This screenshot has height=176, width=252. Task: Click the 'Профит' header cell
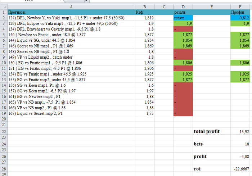pyautogui.click(x=240, y=12)
